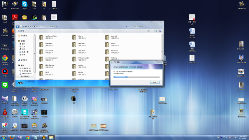Open KMPlayer from the taskbar
This screenshot has width=249, height=140.
click(x=19, y=137)
